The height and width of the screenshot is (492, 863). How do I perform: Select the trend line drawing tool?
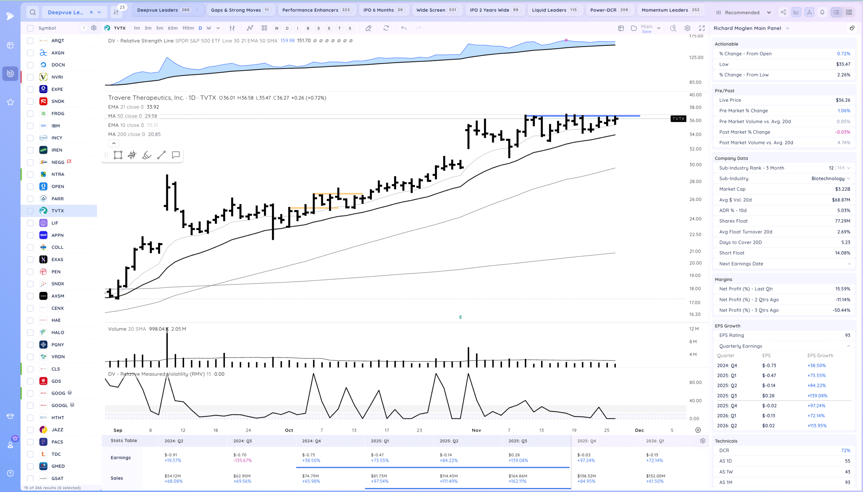(x=161, y=155)
